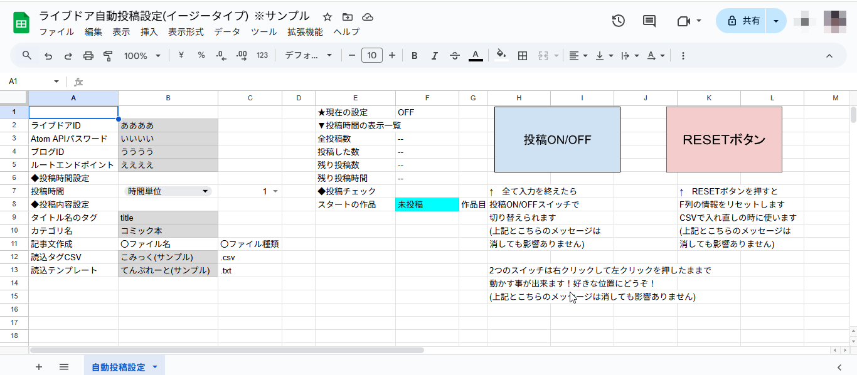Open the 挿入 menu
This screenshot has height=375, width=857.
[x=149, y=32]
